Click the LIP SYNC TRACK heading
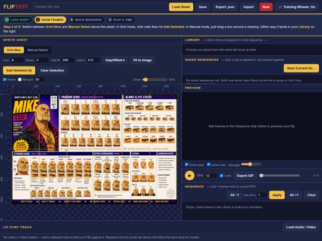 pyautogui.click(x=17, y=227)
